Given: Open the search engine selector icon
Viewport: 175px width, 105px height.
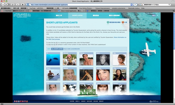Looking at the screenshot, I should tap(141, 5).
